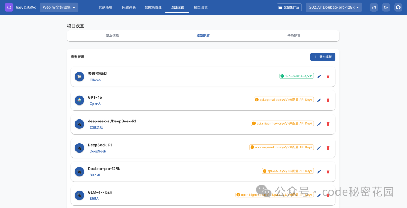The image size is (407, 208).
Task: Select the 模型配置 tab
Action: pos(203,36)
